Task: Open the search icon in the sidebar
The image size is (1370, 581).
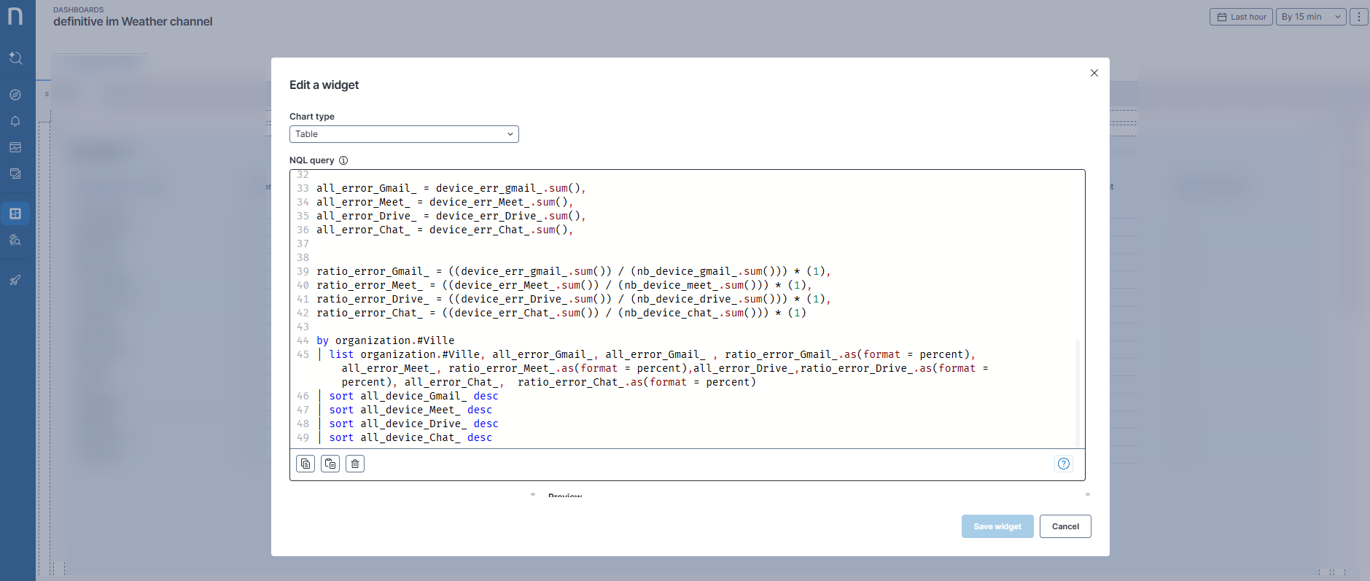Action: [15, 58]
